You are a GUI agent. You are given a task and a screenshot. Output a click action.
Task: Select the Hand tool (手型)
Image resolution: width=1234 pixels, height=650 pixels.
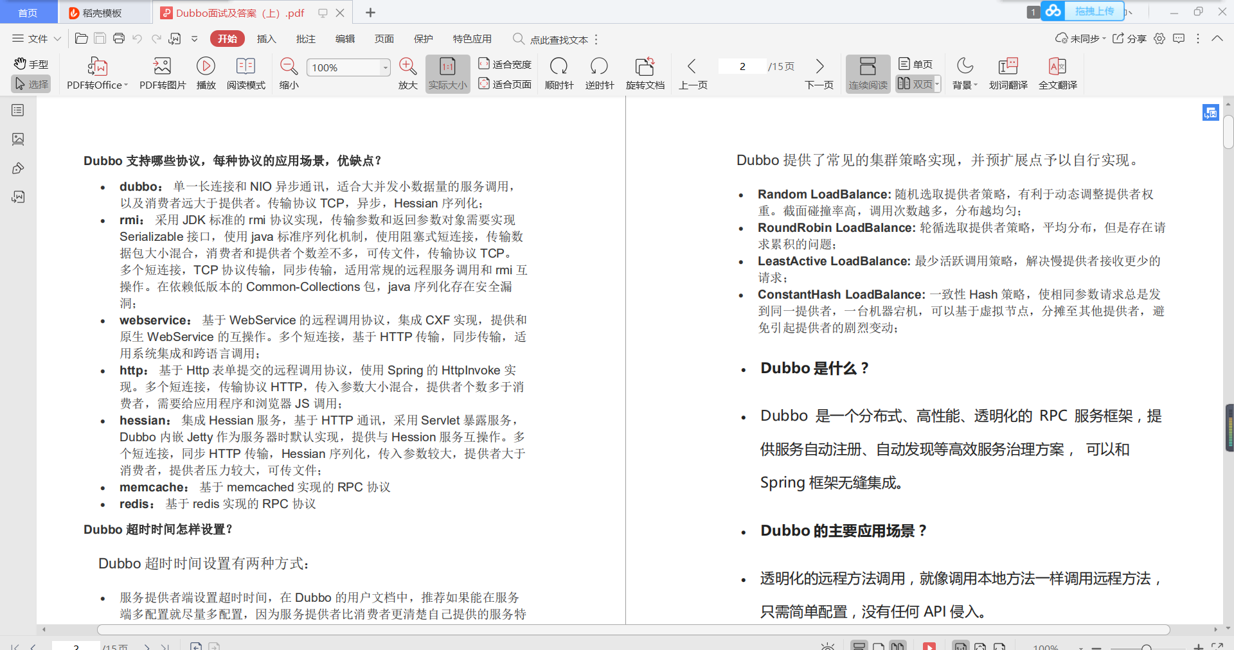pyautogui.click(x=31, y=64)
